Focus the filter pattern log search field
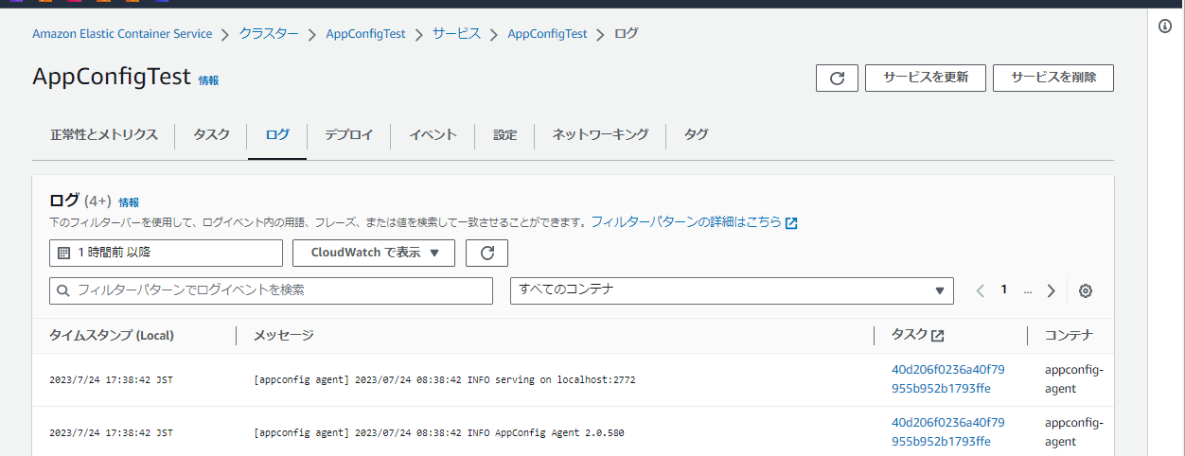Screen dimensions: 1185x456 point(271,290)
